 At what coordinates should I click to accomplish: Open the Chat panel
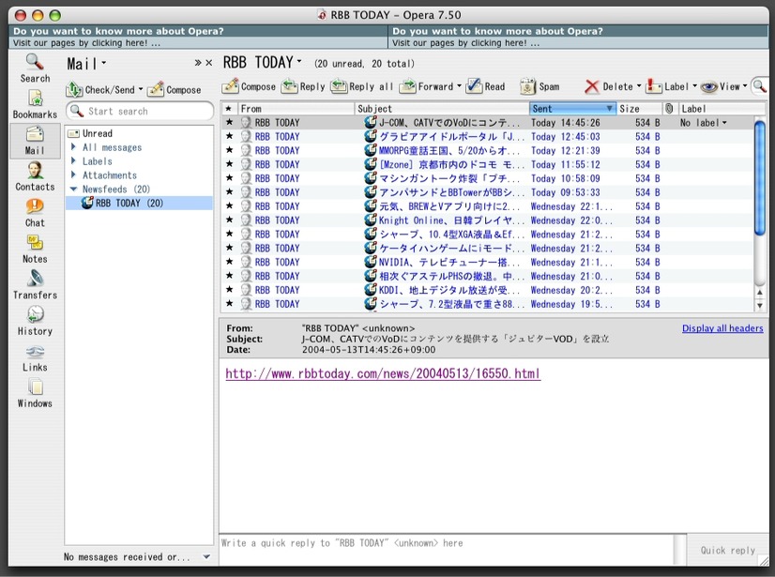pos(35,213)
